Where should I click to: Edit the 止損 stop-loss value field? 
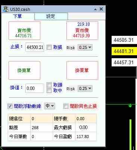coord(35,47)
